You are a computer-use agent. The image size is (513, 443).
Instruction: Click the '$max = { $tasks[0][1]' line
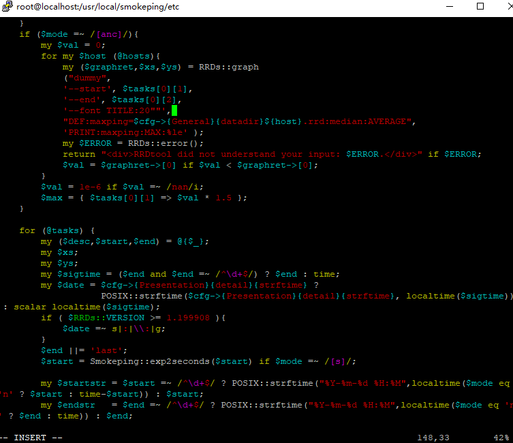144,198
